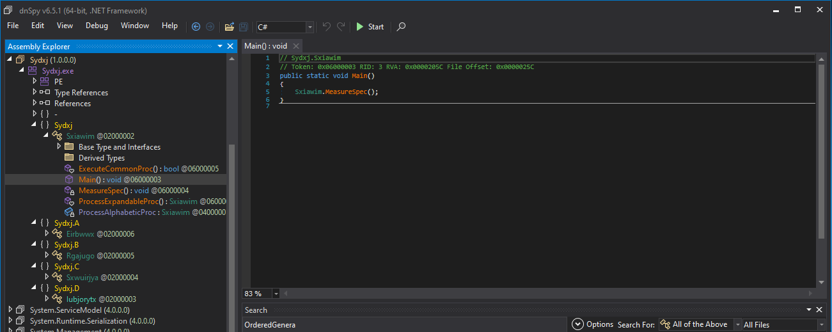
Task: Click the Navigate Backward arrow icon
Action: [196, 27]
